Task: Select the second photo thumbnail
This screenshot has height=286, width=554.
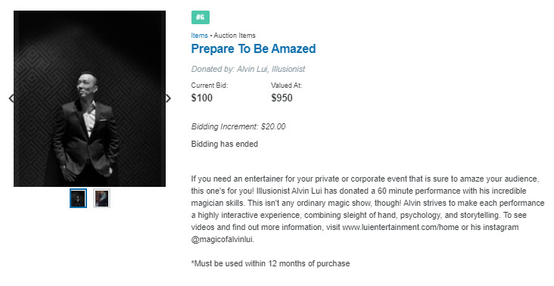Action: [101, 198]
